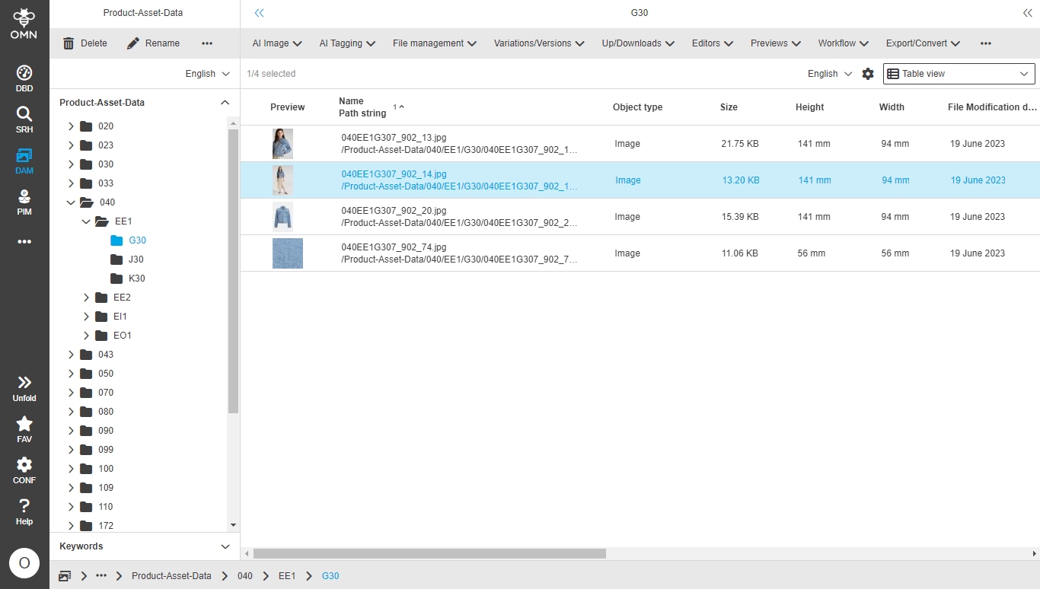Collapse the Product-Asset-Data tree panel
This screenshot has height=589, width=1040.
tap(225, 103)
